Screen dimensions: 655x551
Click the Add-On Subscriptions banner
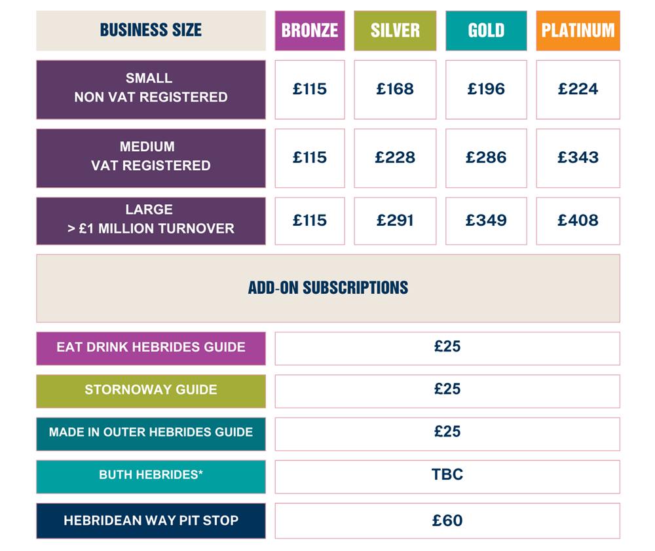pyautogui.click(x=328, y=289)
